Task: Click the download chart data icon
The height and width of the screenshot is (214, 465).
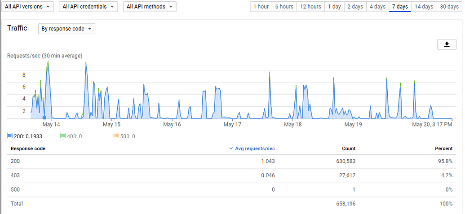Action: [447, 44]
